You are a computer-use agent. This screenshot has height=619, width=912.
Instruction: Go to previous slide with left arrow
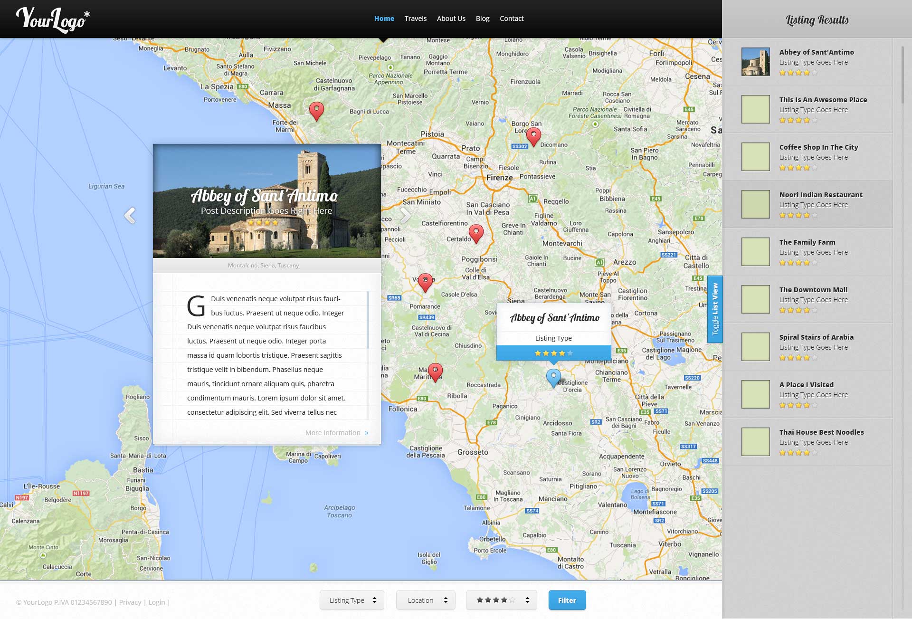coord(130,215)
